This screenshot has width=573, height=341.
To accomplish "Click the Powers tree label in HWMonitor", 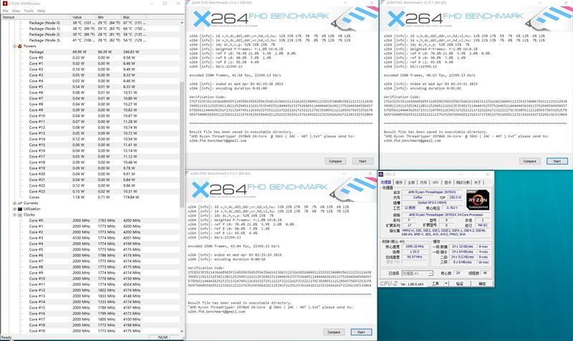I will (30, 46).
